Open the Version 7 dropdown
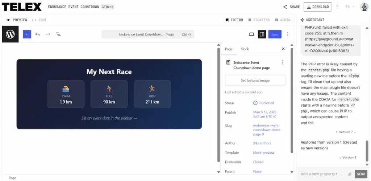The height and width of the screenshot is (181, 371). coord(346,132)
